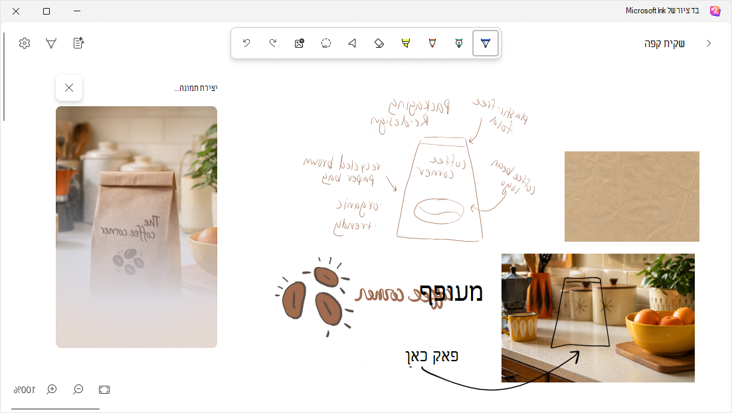Select the brown paper texture image

632,197
